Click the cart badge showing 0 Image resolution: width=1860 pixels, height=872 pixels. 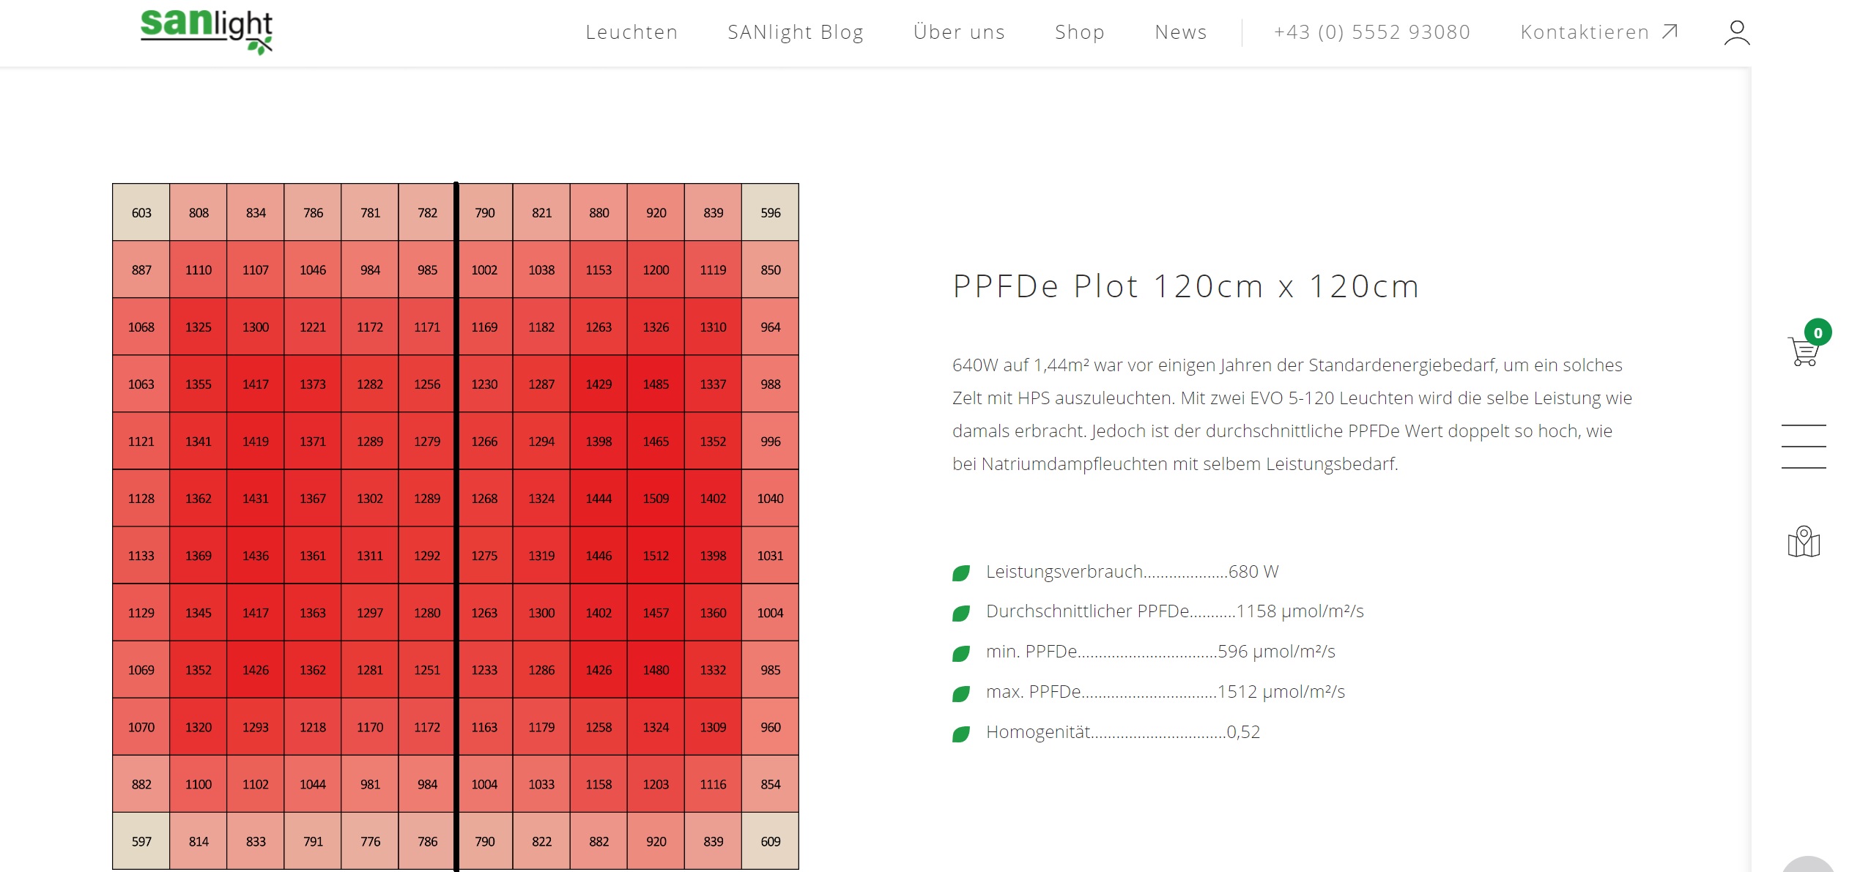pos(1818,332)
